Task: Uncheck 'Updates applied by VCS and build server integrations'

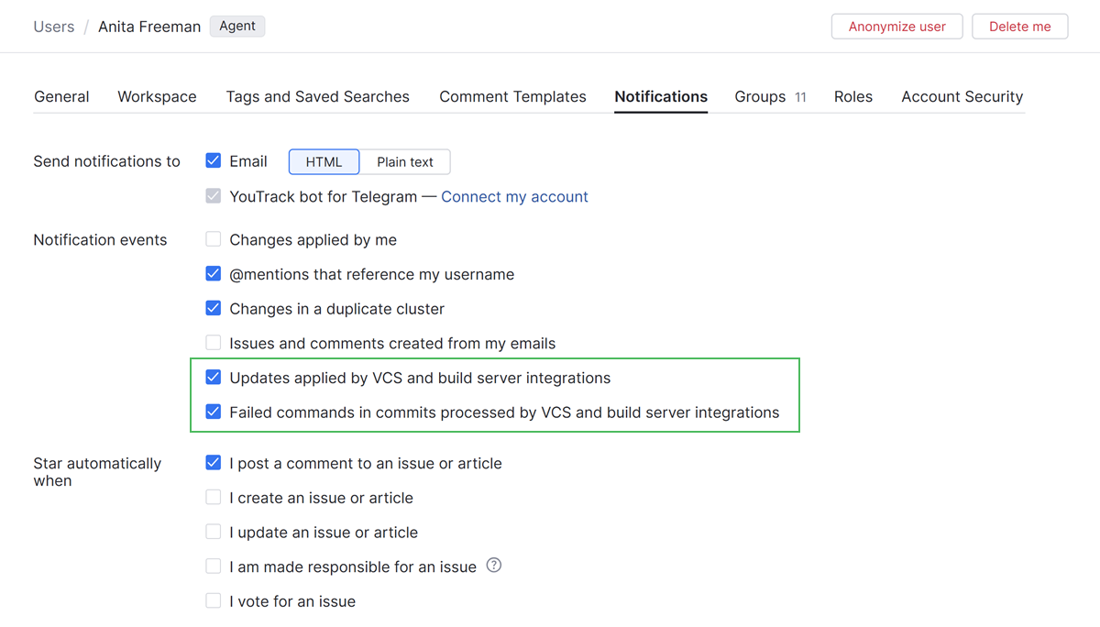Action: tap(214, 378)
